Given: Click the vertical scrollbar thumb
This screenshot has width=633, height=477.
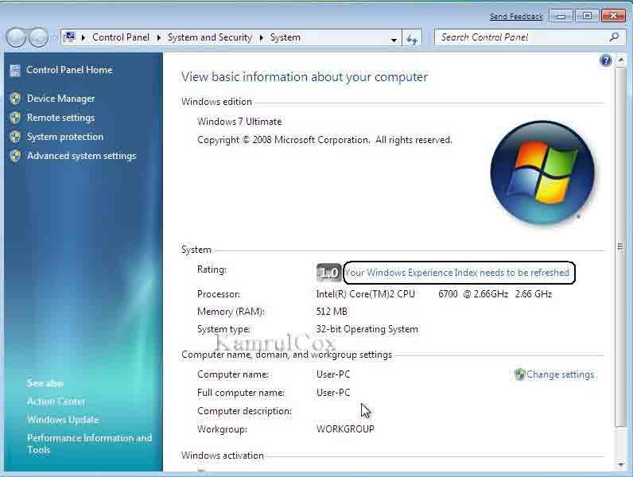Looking at the screenshot, I should click(621, 247).
